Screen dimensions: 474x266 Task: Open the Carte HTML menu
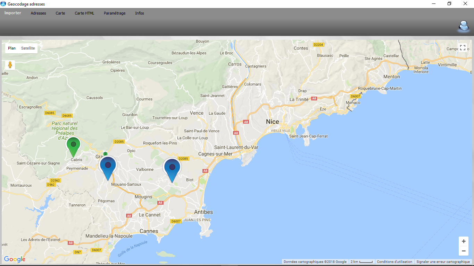tap(84, 13)
